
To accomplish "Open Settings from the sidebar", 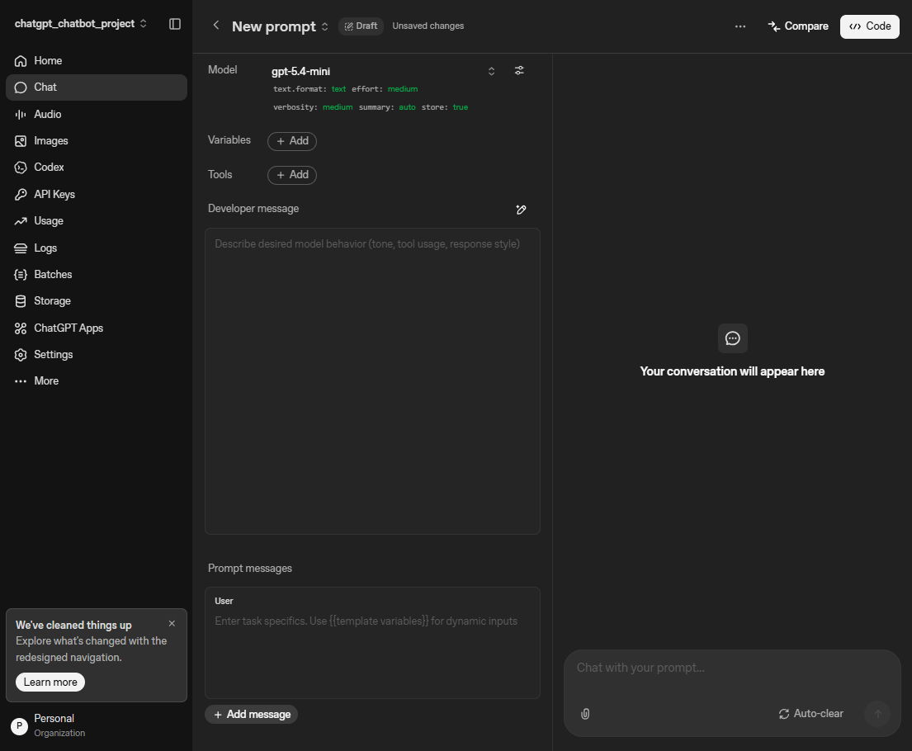I will coord(97,355).
